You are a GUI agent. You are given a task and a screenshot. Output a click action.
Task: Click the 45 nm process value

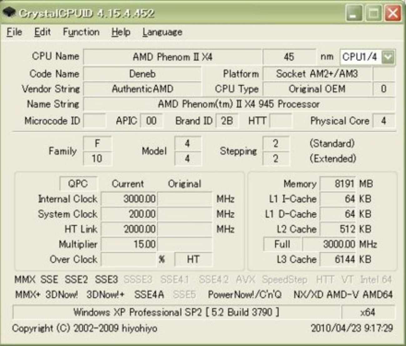289,57
